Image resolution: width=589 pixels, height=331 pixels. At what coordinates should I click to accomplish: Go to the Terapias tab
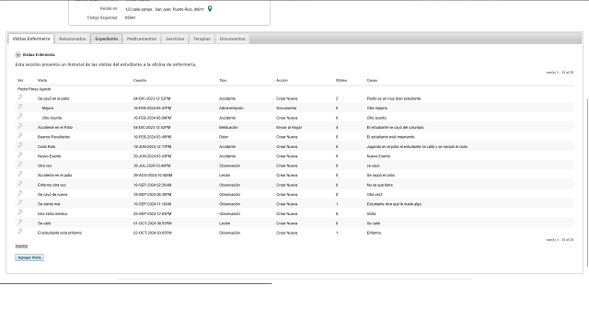pyautogui.click(x=202, y=39)
